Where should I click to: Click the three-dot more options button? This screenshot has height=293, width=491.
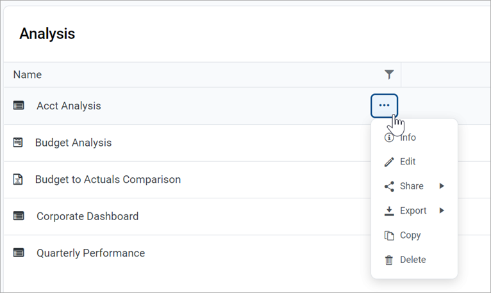click(x=384, y=106)
